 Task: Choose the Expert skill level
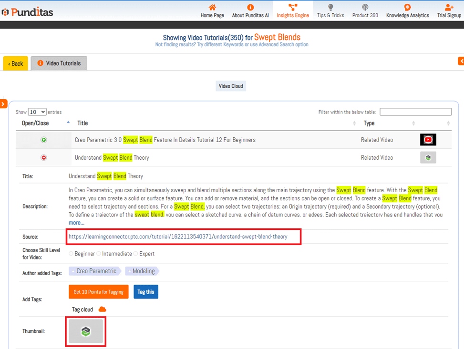[x=136, y=254]
